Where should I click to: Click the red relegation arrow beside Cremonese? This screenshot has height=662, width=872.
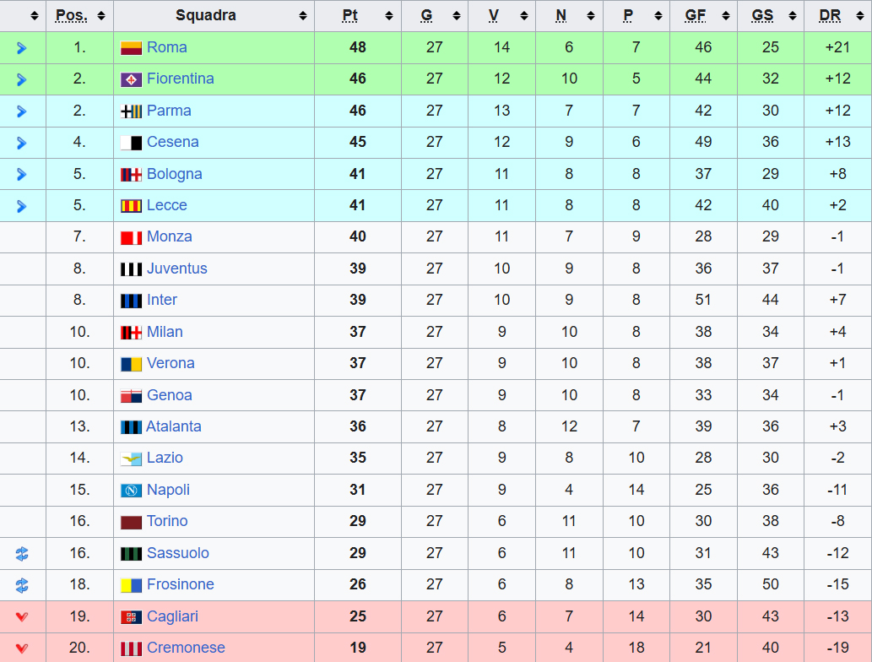[x=22, y=648]
